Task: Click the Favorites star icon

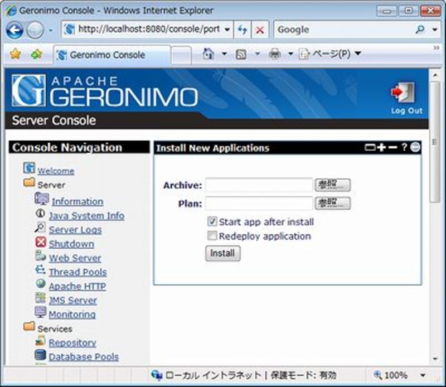Action: [15, 54]
